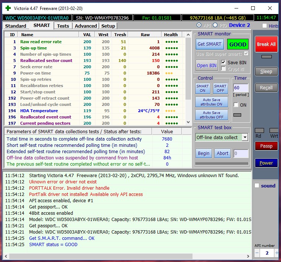The width and height of the screenshot is (281, 262).
Task: Turn SMART ON in Control group
Action: click(203, 89)
